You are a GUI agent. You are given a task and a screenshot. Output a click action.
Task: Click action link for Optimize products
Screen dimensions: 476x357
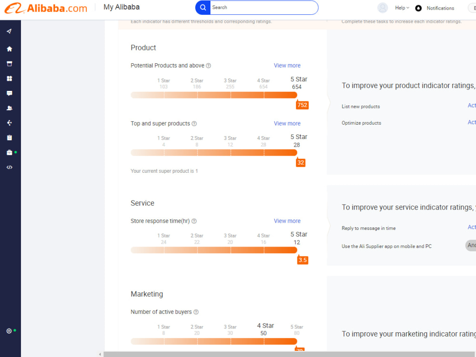(x=472, y=122)
